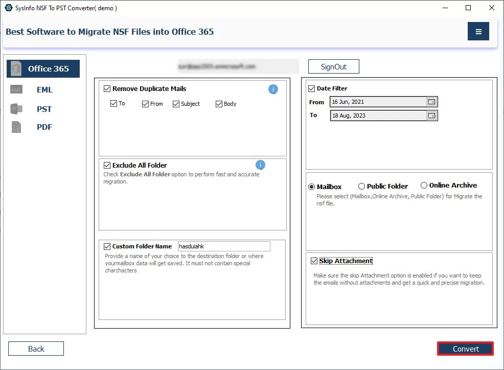Open the From date calendar picker
This screenshot has width=504, height=370.
[432, 102]
